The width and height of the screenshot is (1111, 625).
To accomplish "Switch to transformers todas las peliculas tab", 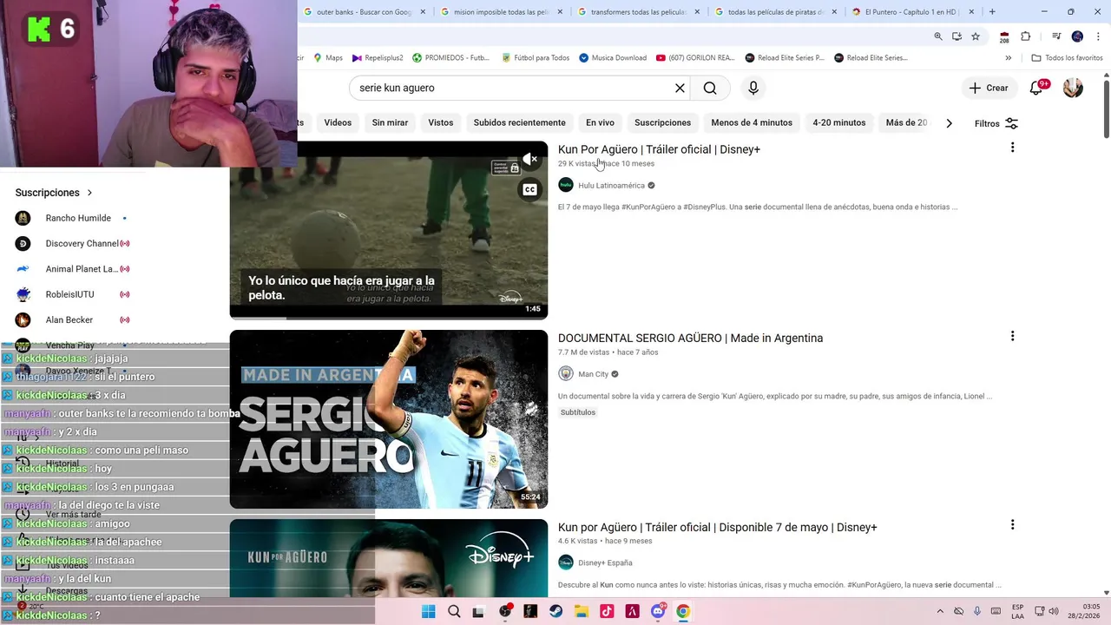I will pyautogui.click(x=638, y=12).
